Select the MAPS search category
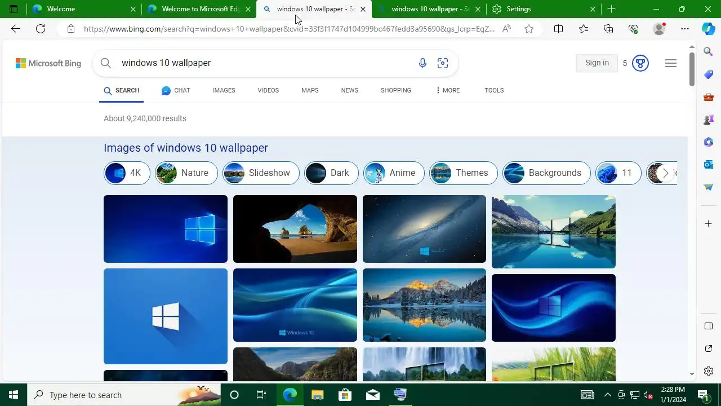The image size is (721, 406). (310, 90)
